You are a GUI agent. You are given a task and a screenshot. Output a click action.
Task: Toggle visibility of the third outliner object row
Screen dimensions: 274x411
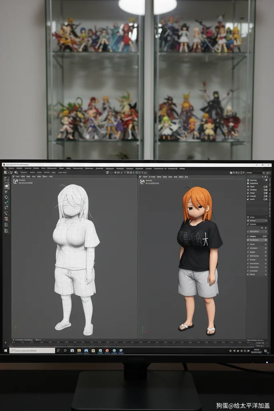click(x=265, y=193)
